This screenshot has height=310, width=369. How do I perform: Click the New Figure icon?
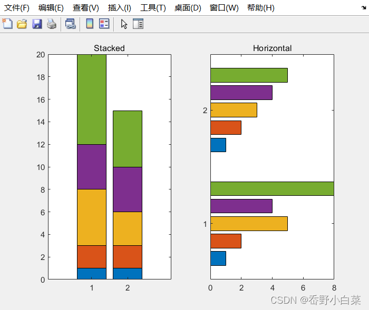coord(7,24)
